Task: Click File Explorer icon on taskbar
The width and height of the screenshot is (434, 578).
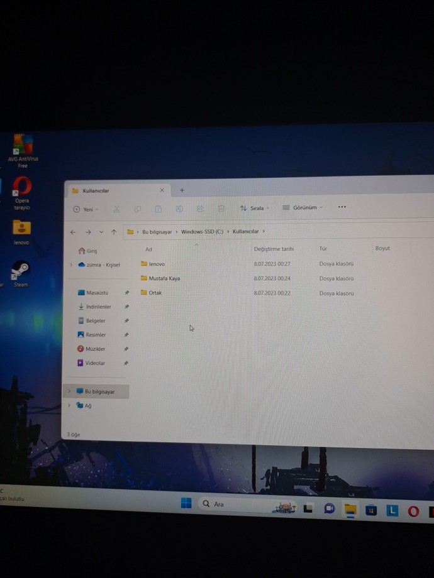Action: (350, 510)
